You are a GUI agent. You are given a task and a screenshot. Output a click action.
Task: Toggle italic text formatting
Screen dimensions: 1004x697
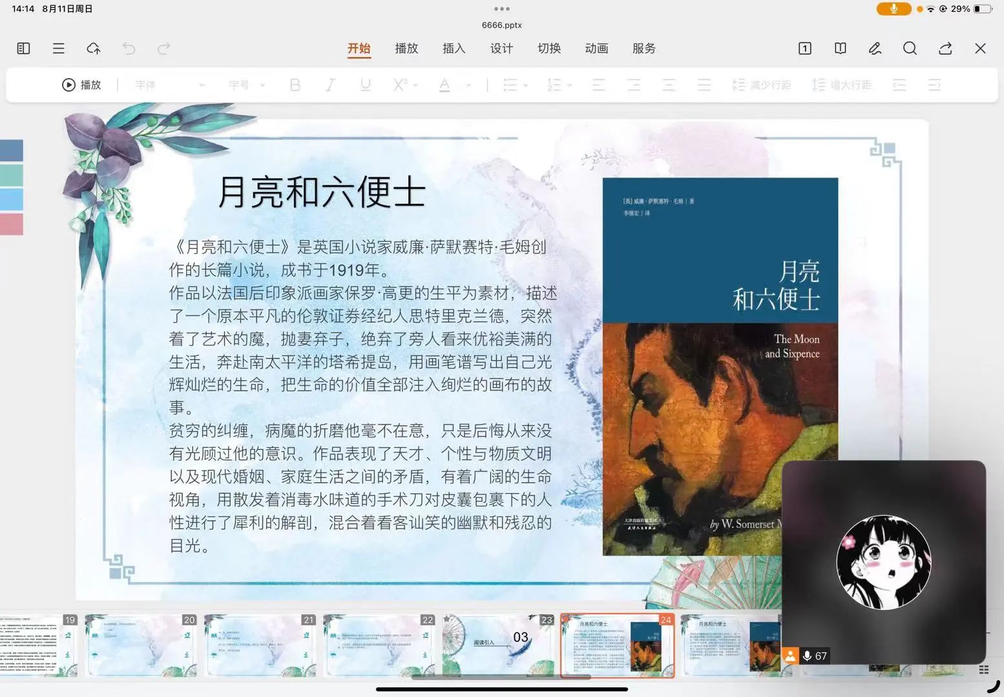330,85
